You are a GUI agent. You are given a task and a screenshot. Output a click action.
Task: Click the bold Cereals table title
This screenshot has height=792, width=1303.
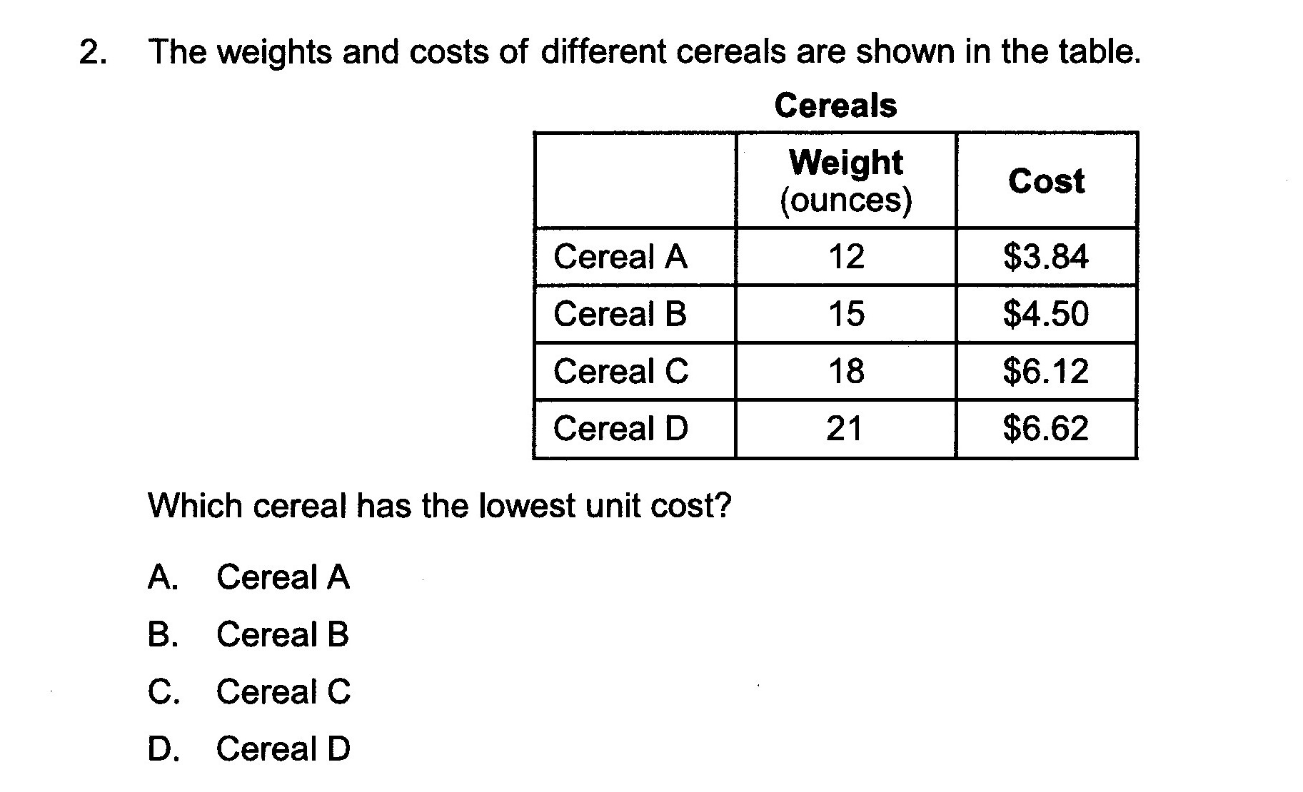point(835,106)
